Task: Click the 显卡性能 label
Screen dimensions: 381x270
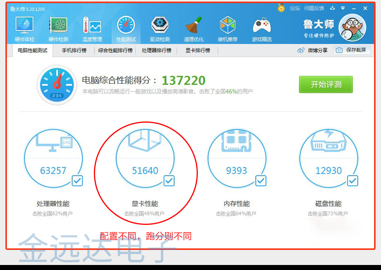Action: 145,204
